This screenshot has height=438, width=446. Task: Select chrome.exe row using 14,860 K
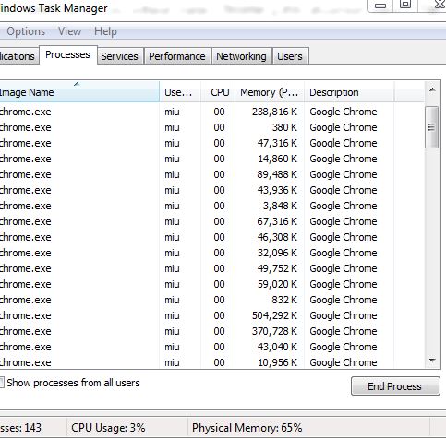[212, 159]
